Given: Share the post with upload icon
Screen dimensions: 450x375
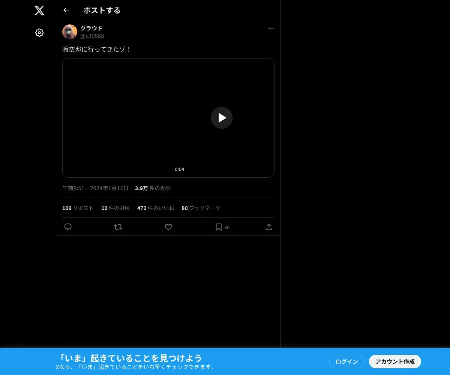Looking at the screenshot, I should (x=269, y=227).
